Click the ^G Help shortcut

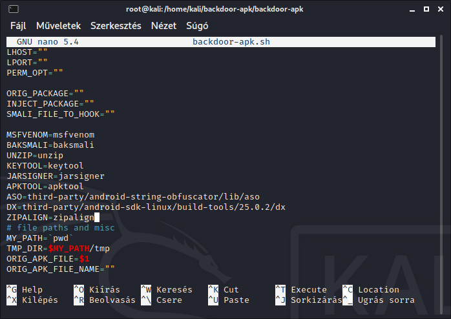pyautogui.click(x=25, y=290)
